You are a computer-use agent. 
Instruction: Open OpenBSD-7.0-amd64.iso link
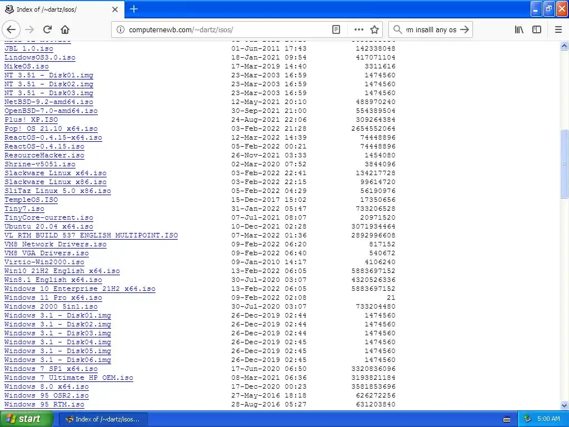pyautogui.click(x=51, y=111)
